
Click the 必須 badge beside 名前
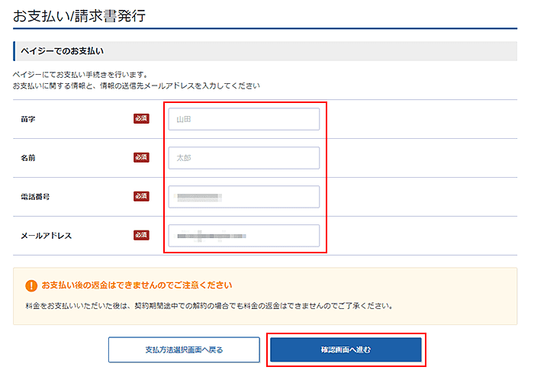(x=141, y=157)
